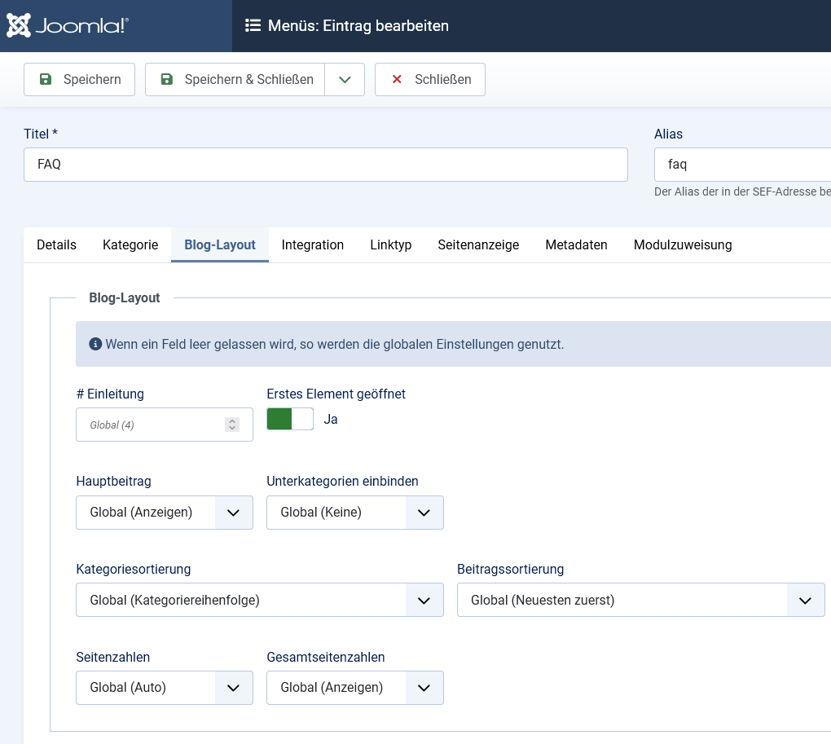Focus the Alias text field
The width and height of the screenshot is (831, 744).
pyautogui.click(x=741, y=165)
